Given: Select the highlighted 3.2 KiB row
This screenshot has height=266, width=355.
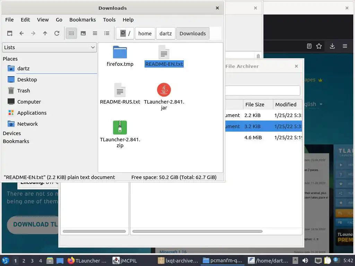Looking at the screenshot, I should 263,126.
